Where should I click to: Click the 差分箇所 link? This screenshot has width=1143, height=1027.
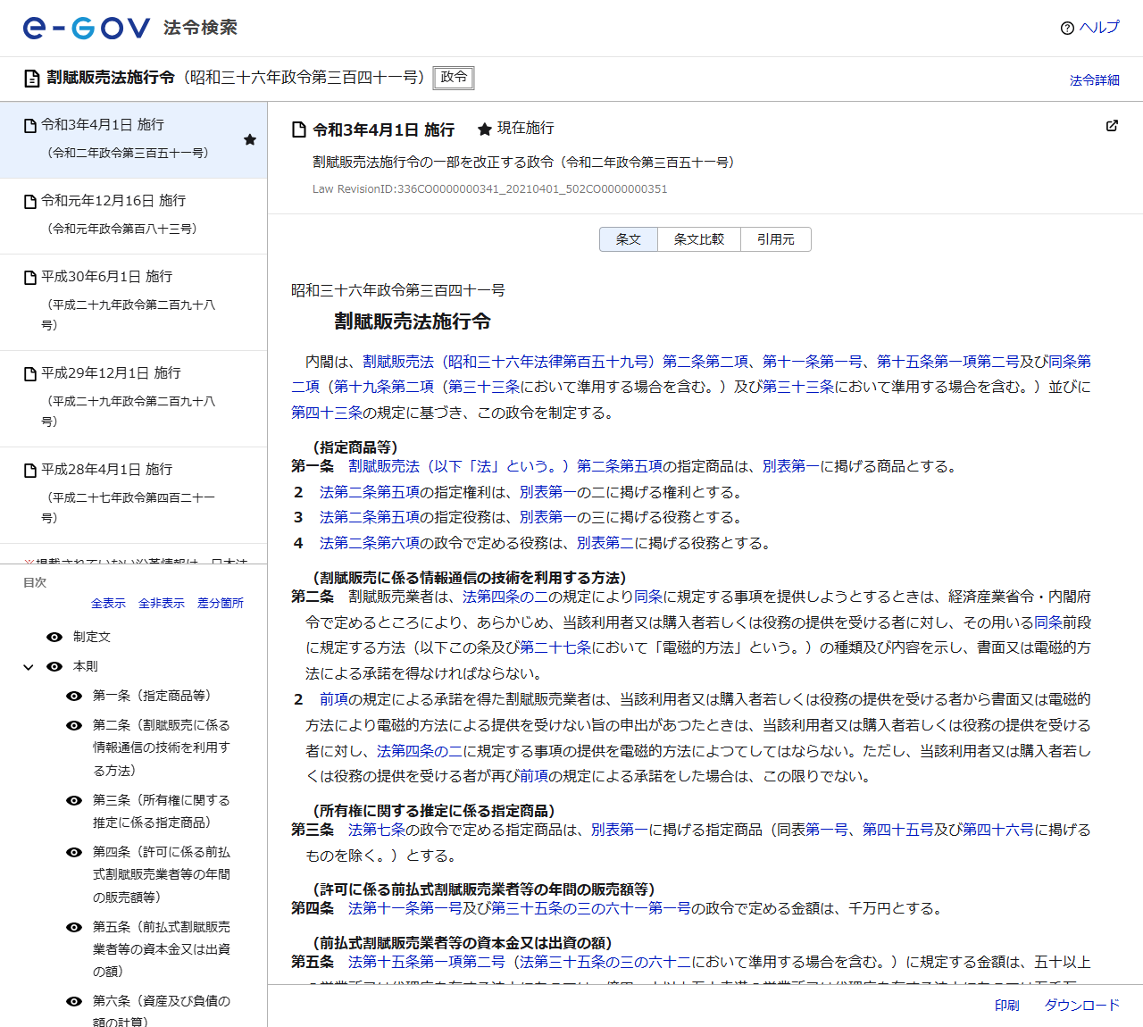click(x=221, y=604)
